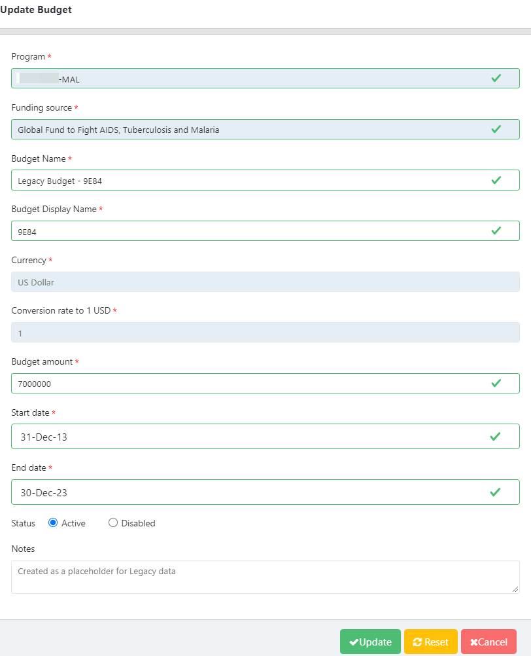
Task: Click the checkmark icon in Funding source field
Action: pos(496,129)
